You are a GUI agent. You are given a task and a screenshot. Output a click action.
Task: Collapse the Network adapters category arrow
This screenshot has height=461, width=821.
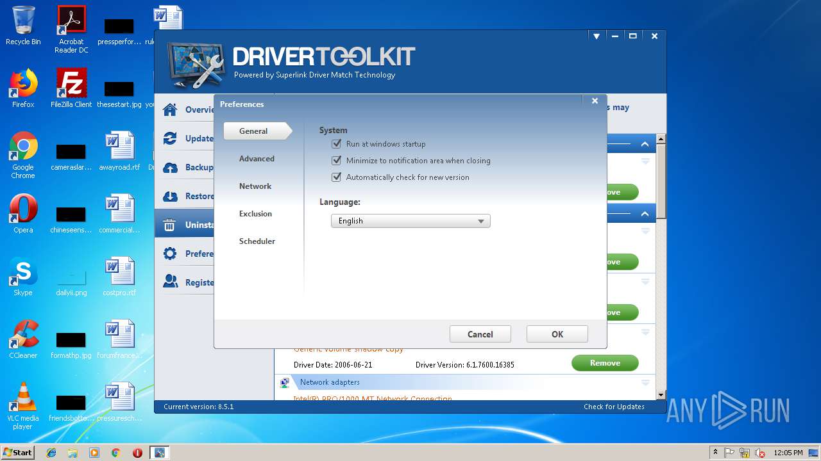point(645,382)
